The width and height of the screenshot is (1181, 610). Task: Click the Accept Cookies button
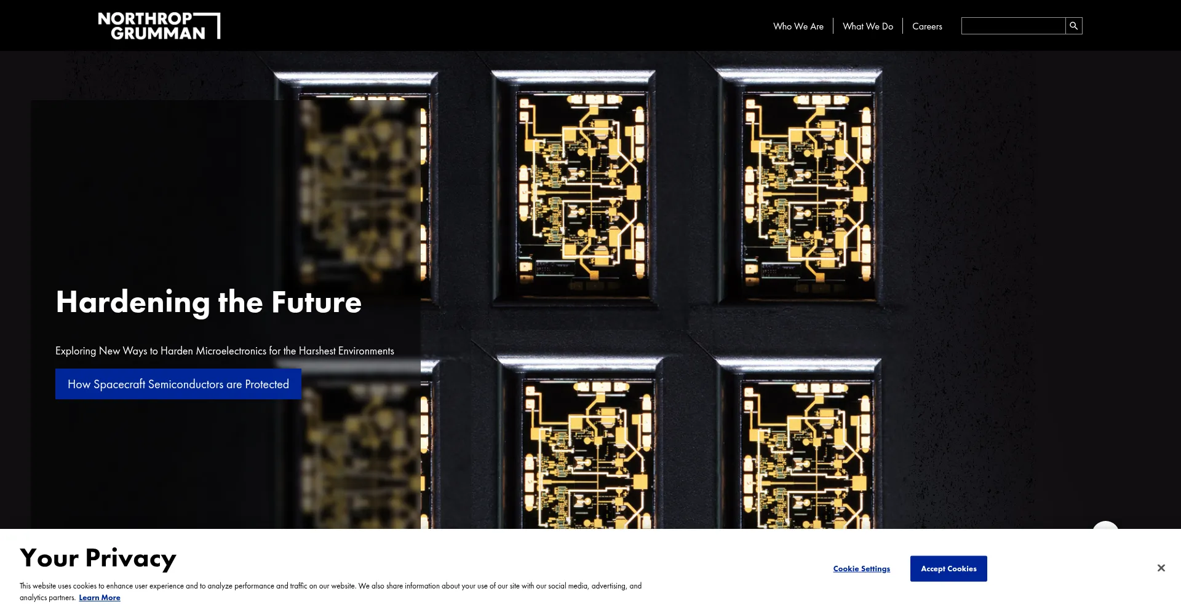click(x=948, y=568)
